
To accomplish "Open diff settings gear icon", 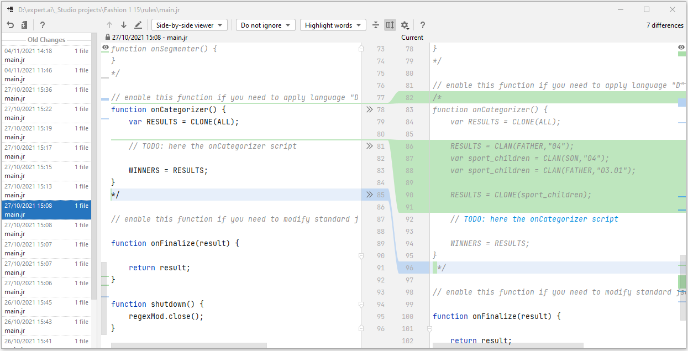I will (405, 25).
